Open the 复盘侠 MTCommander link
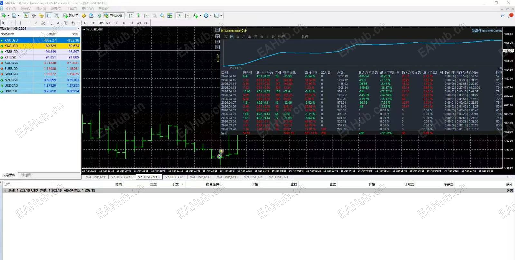The width and height of the screenshot is (515, 260). pos(487,31)
